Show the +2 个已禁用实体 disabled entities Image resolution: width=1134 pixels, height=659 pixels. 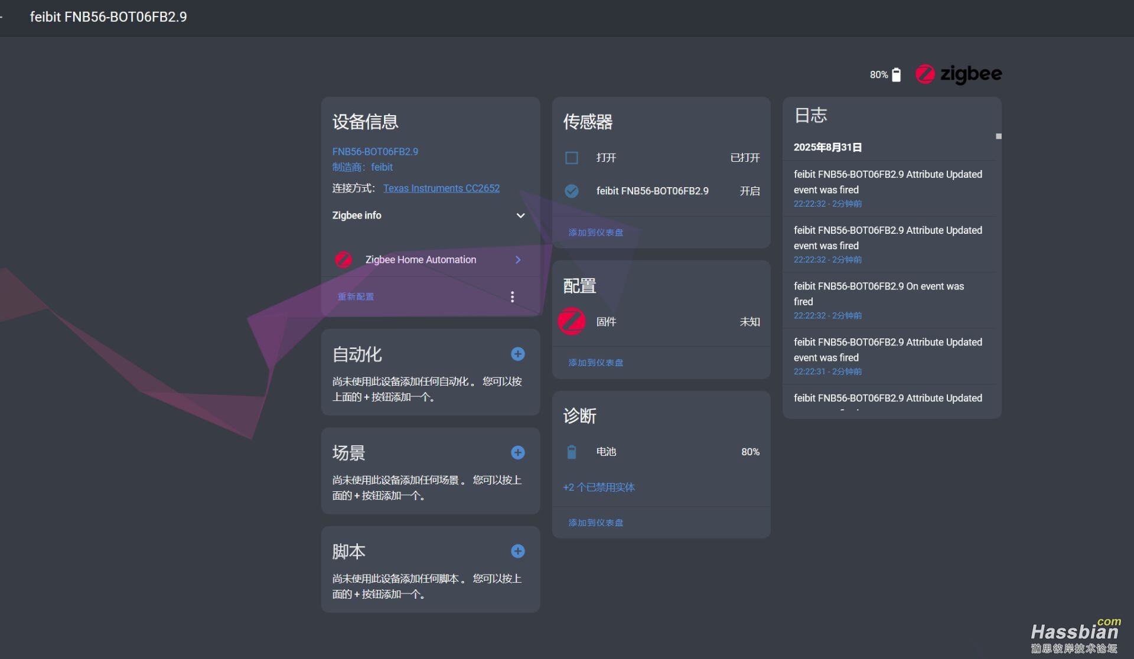pos(599,487)
